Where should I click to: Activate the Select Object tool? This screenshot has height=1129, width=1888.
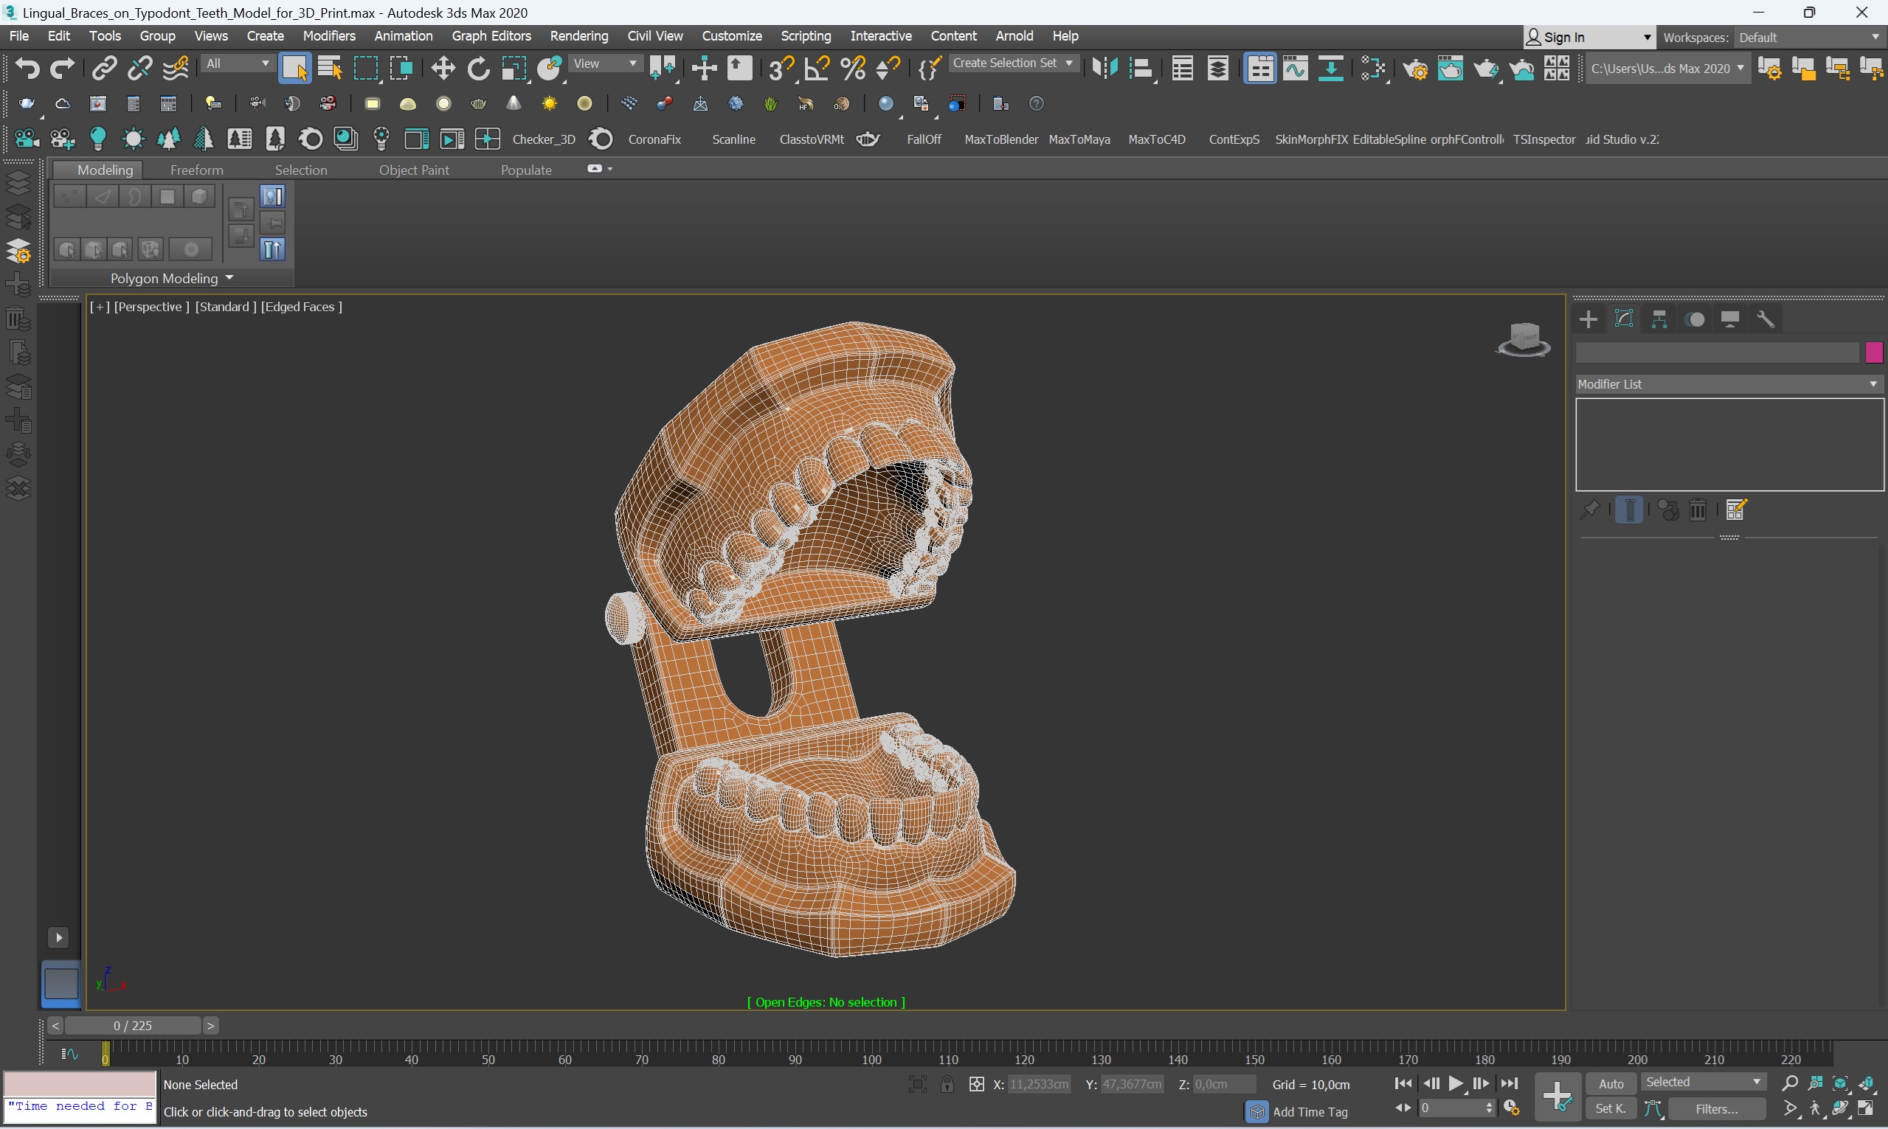[x=294, y=69]
